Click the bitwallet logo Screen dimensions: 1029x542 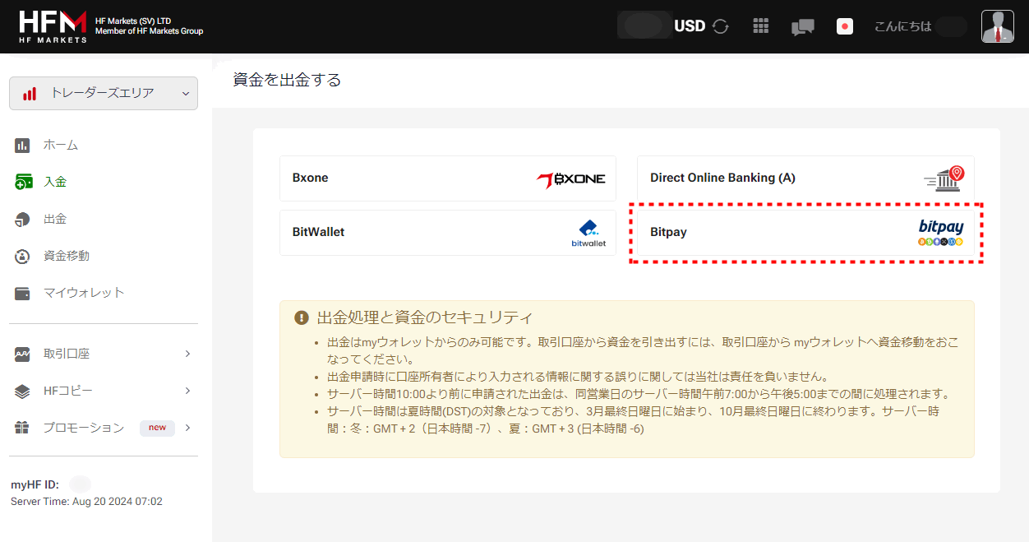tap(588, 234)
